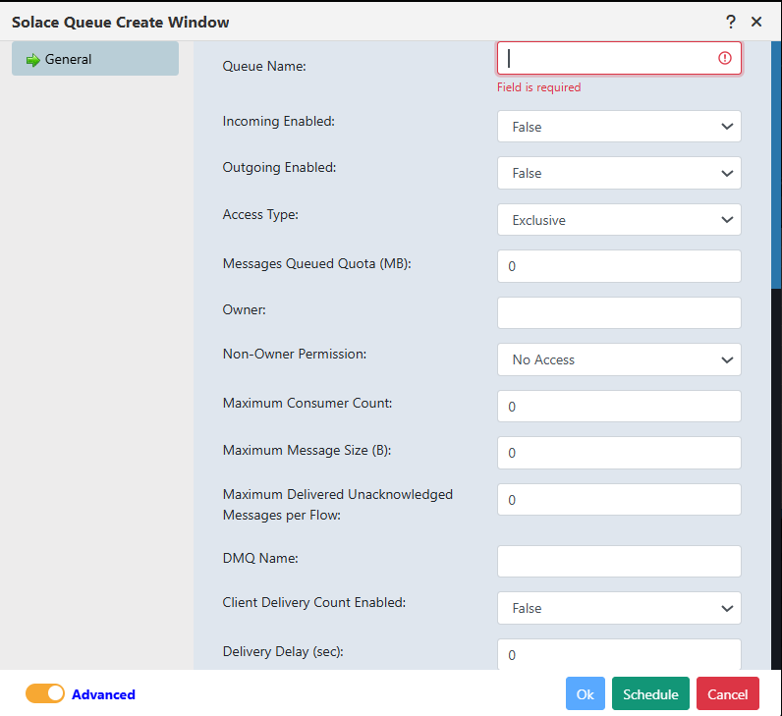
Task: Click the green arrow icon beside General
Action: click(33, 60)
